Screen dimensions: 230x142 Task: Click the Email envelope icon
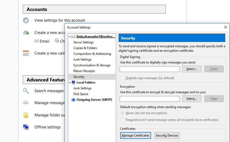click(37, 41)
